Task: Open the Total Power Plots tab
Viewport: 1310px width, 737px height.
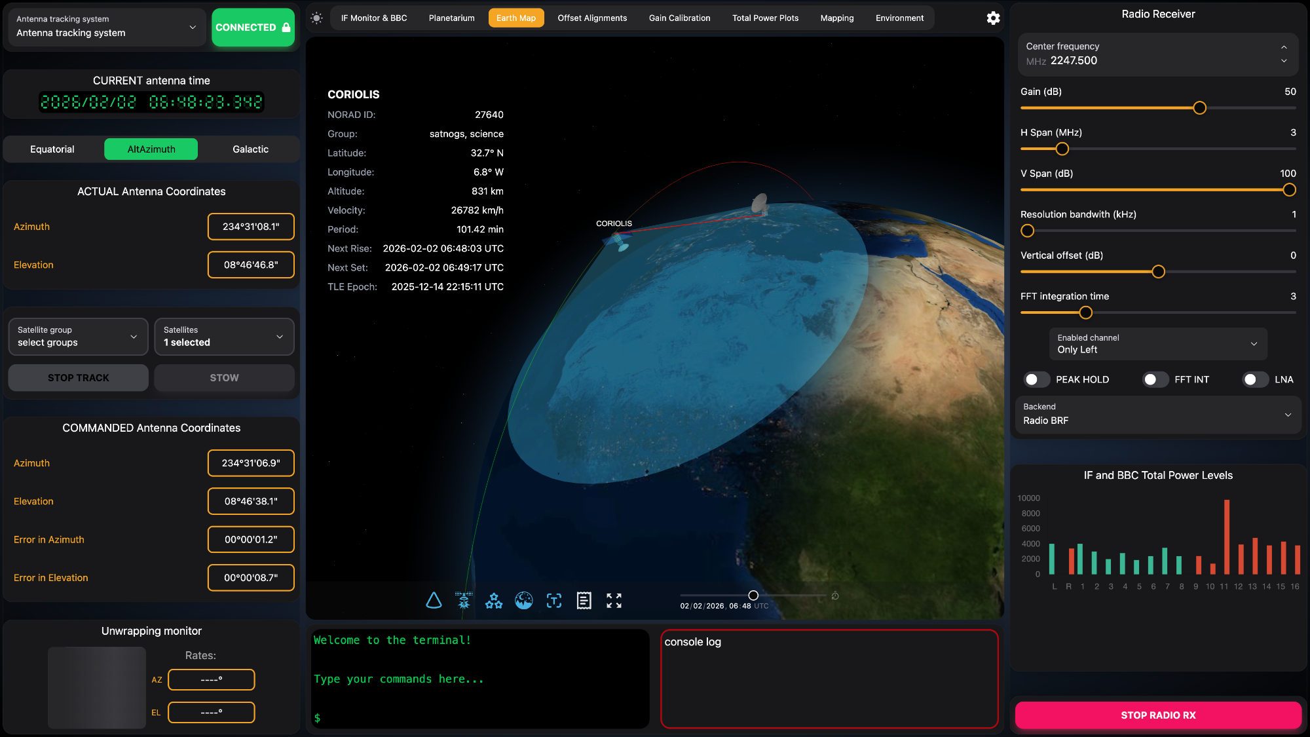Action: 765,18
